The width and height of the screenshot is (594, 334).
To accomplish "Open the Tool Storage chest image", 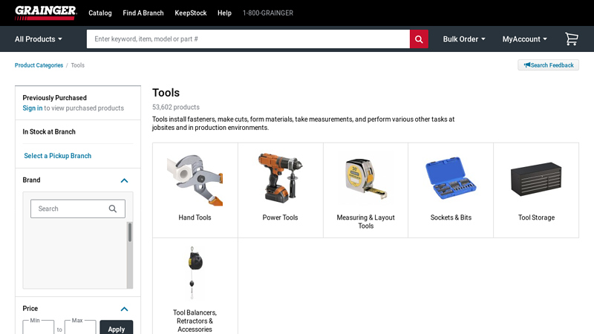I will 536,179.
